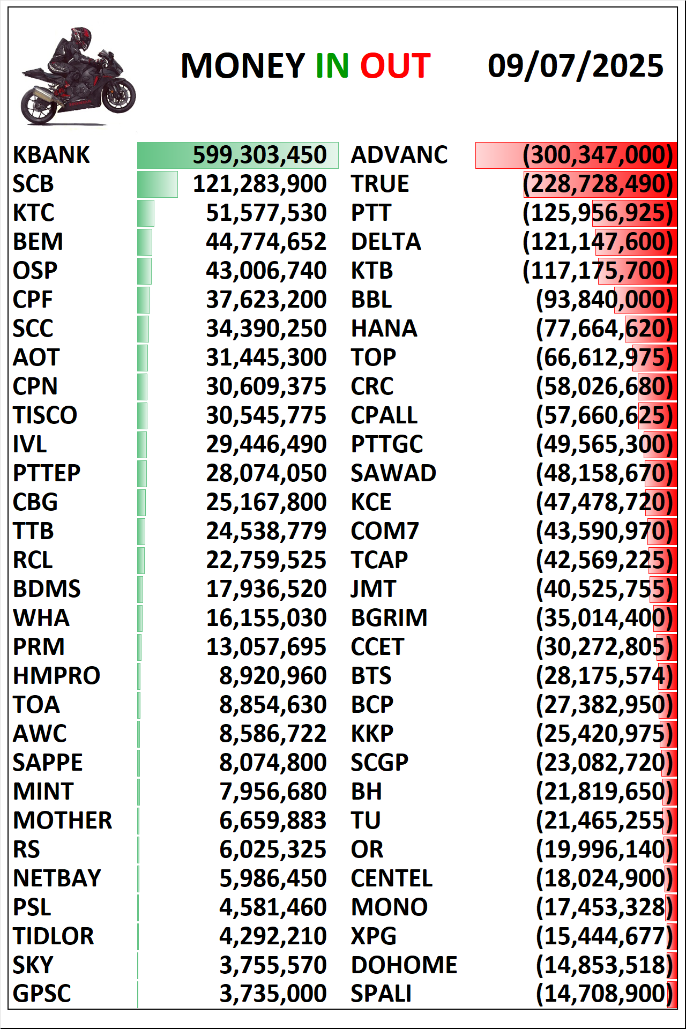Click the (300,347,000) red bar cell

coord(576,155)
